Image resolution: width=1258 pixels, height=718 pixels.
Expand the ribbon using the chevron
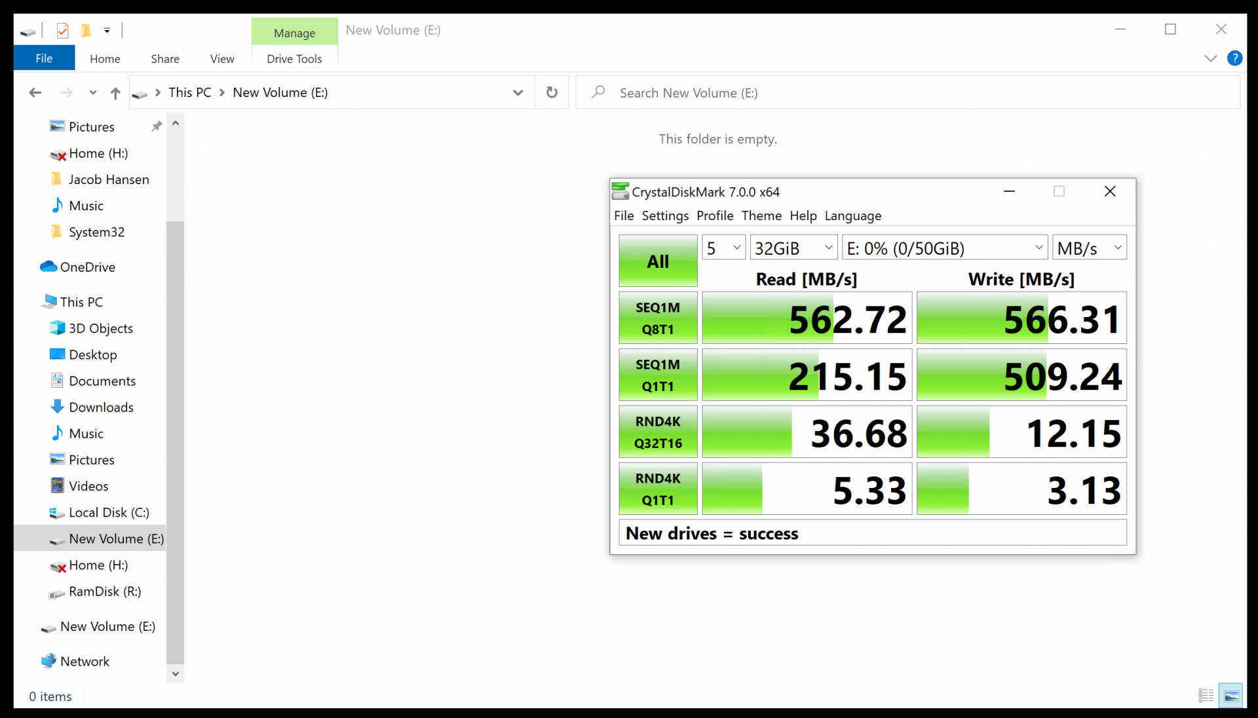(1210, 58)
